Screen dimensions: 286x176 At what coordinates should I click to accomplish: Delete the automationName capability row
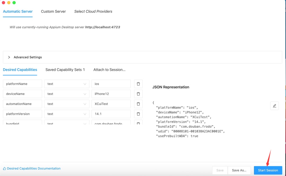pyautogui.click(x=138, y=104)
